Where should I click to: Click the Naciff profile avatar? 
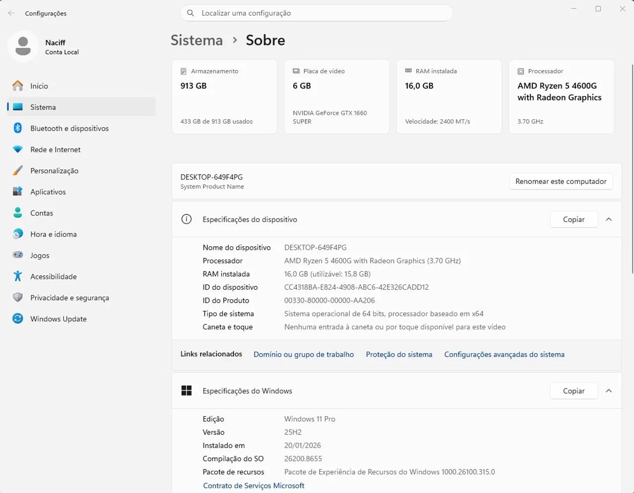(23, 46)
